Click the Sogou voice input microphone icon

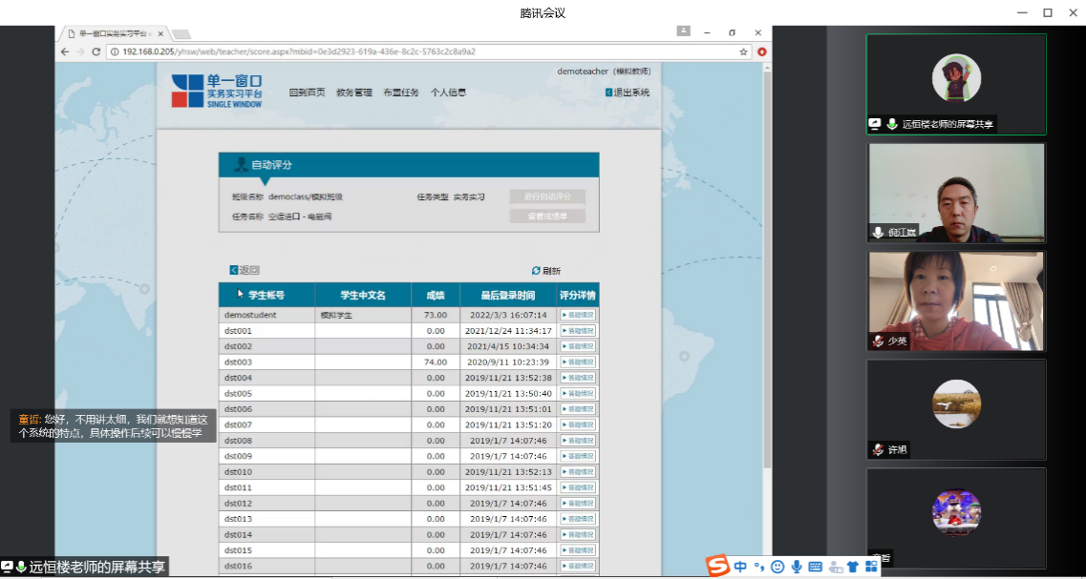click(x=797, y=567)
